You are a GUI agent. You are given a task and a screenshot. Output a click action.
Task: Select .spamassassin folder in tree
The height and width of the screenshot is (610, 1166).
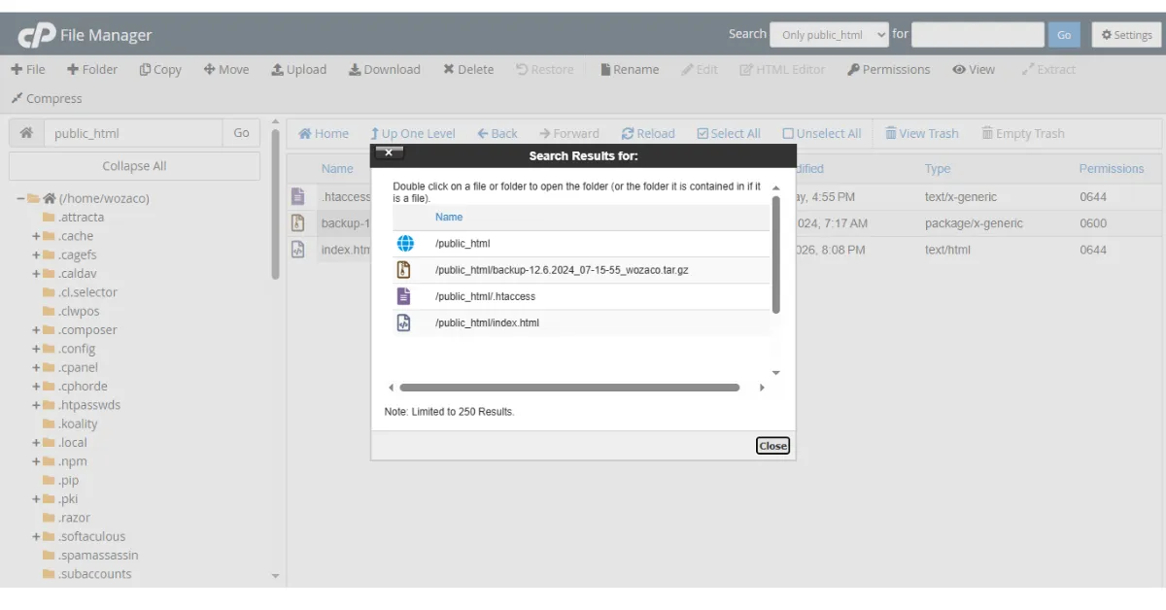click(98, 556)
